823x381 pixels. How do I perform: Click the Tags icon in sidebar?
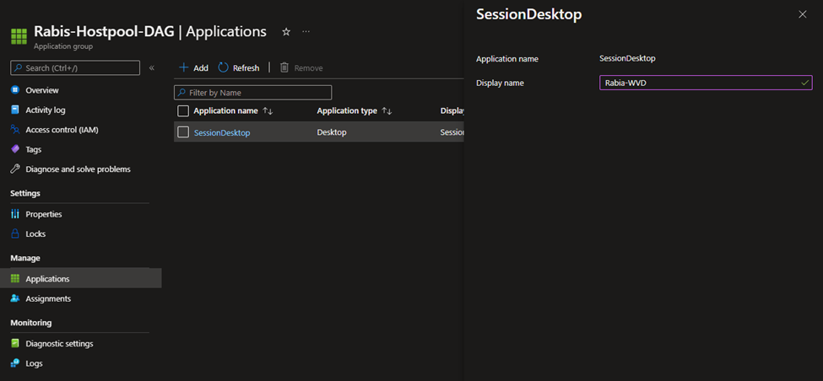(x=15, y=149)
